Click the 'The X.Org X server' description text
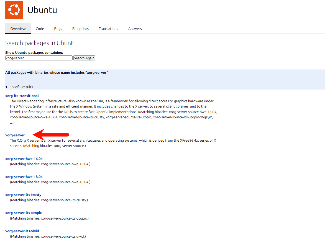 (113, 143)
